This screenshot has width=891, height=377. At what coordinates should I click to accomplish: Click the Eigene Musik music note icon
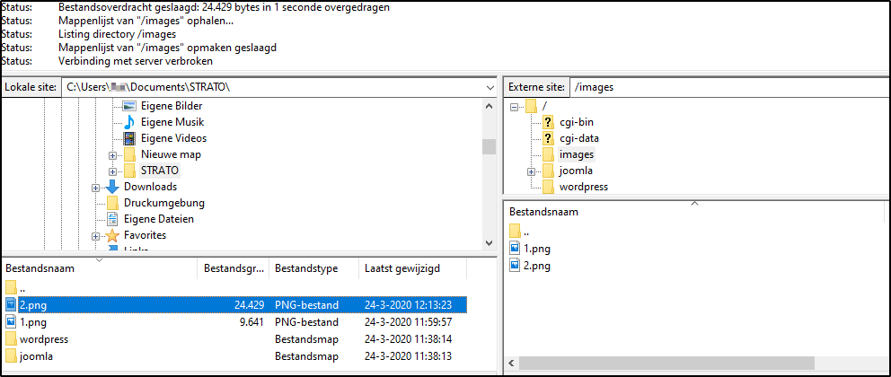129,122
